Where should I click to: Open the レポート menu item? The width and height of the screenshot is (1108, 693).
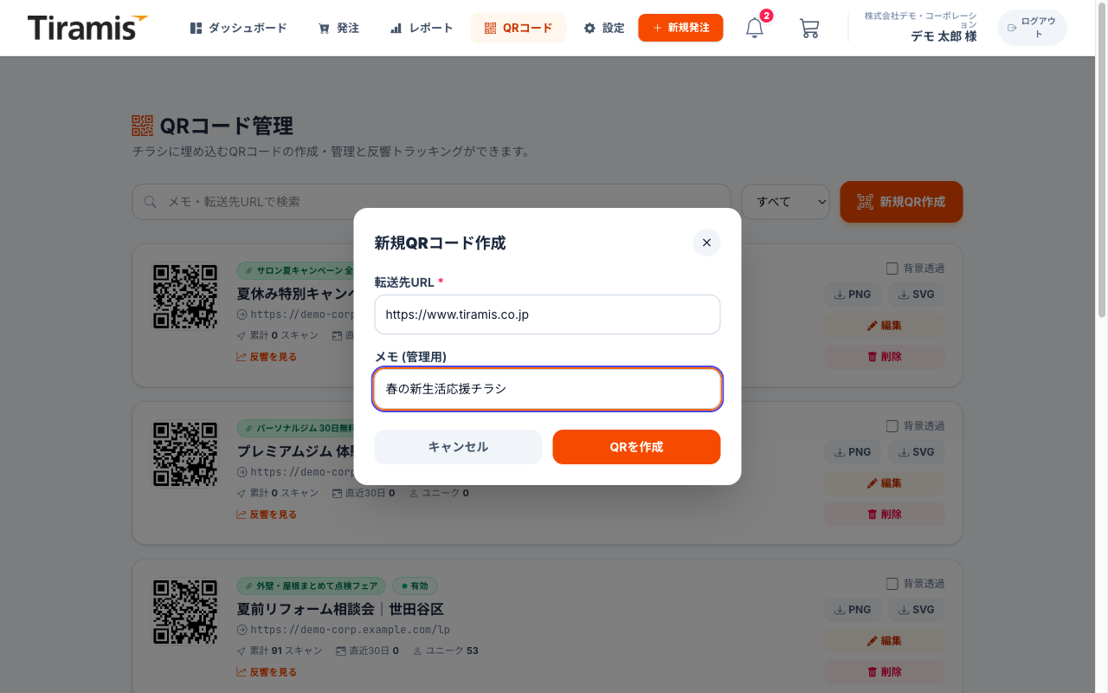[x=422, y=28]
